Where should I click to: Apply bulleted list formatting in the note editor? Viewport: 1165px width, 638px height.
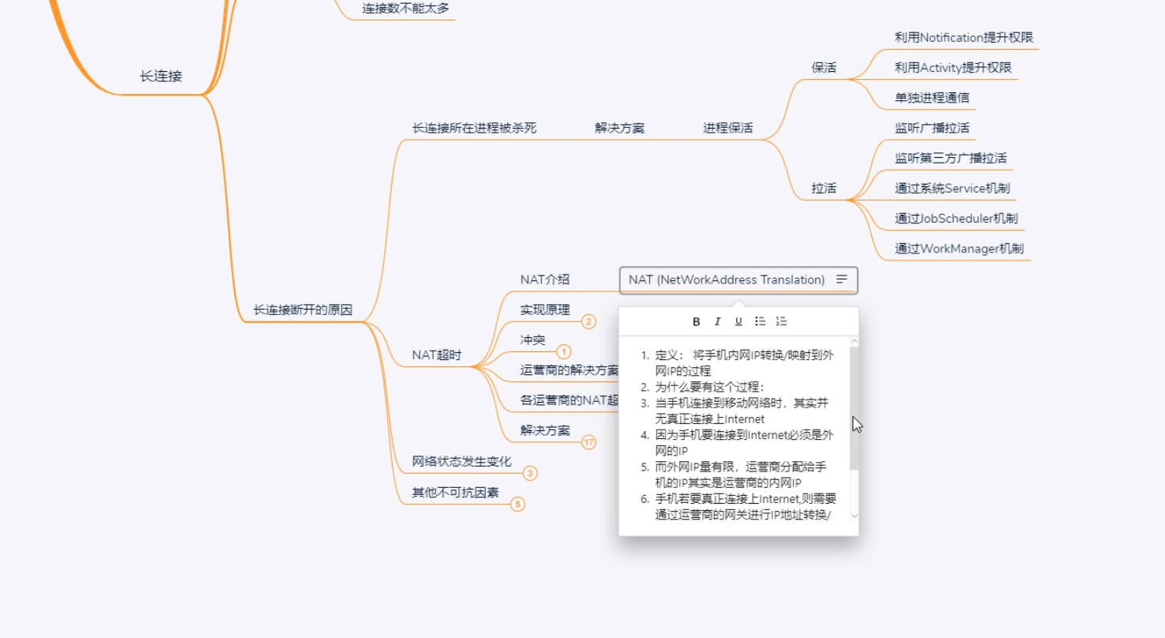pos(760,321)
